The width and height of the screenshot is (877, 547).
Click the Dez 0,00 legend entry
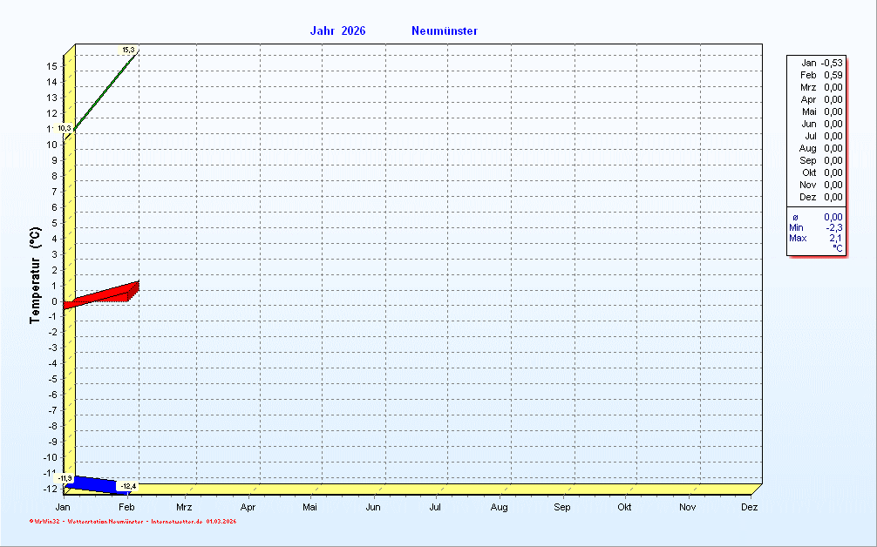820,197
